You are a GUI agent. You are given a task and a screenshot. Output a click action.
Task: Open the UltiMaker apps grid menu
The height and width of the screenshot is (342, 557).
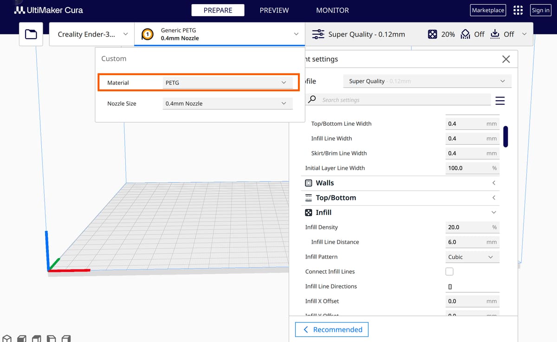518,10
